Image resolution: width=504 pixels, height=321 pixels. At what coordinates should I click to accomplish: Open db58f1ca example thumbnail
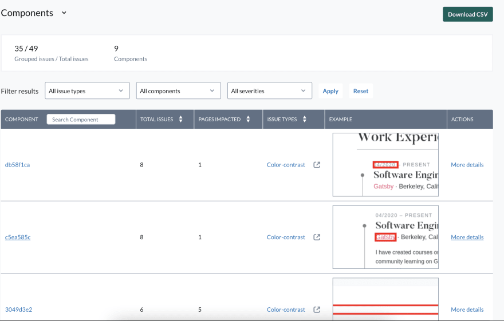pos(385,165)
